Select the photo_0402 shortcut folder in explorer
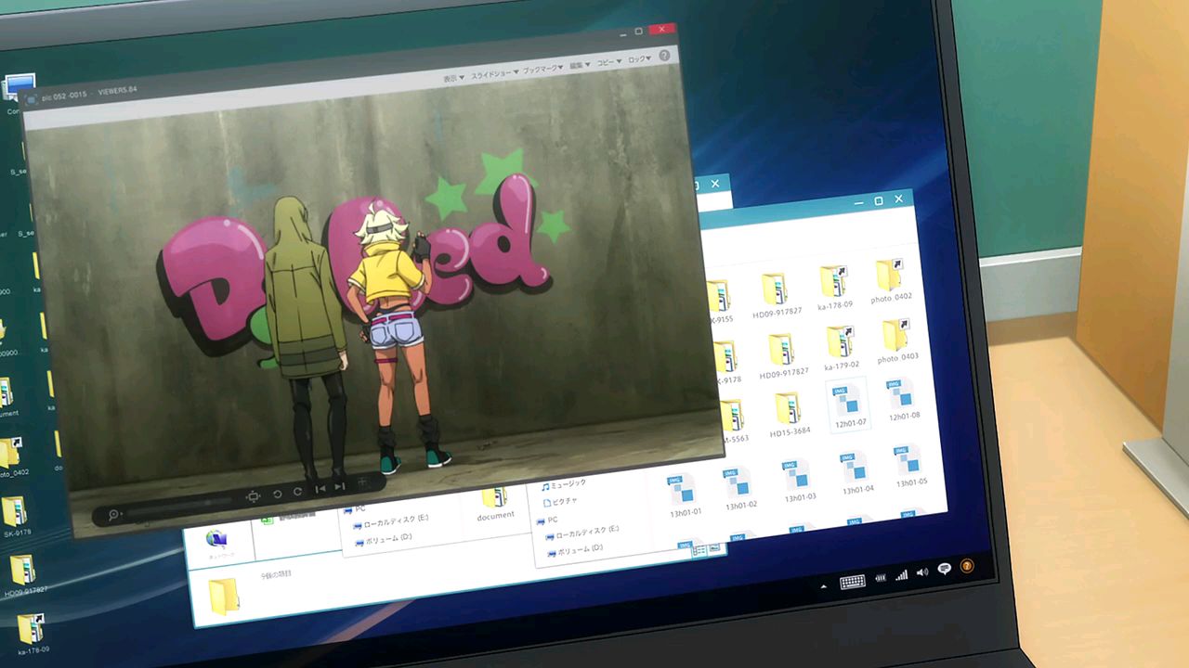 tap(891, 280)
